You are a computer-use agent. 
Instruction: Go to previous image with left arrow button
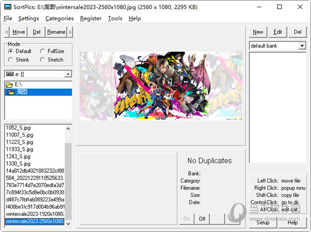click(7, 32)
